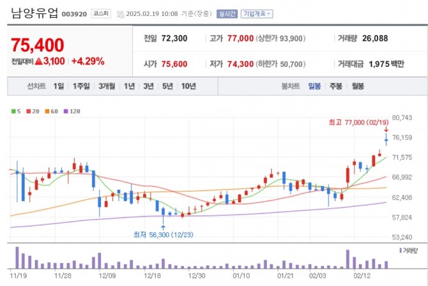Click the 봉차트 candle chart label
The image size is (428, 286).
click(x=291, y=86)
